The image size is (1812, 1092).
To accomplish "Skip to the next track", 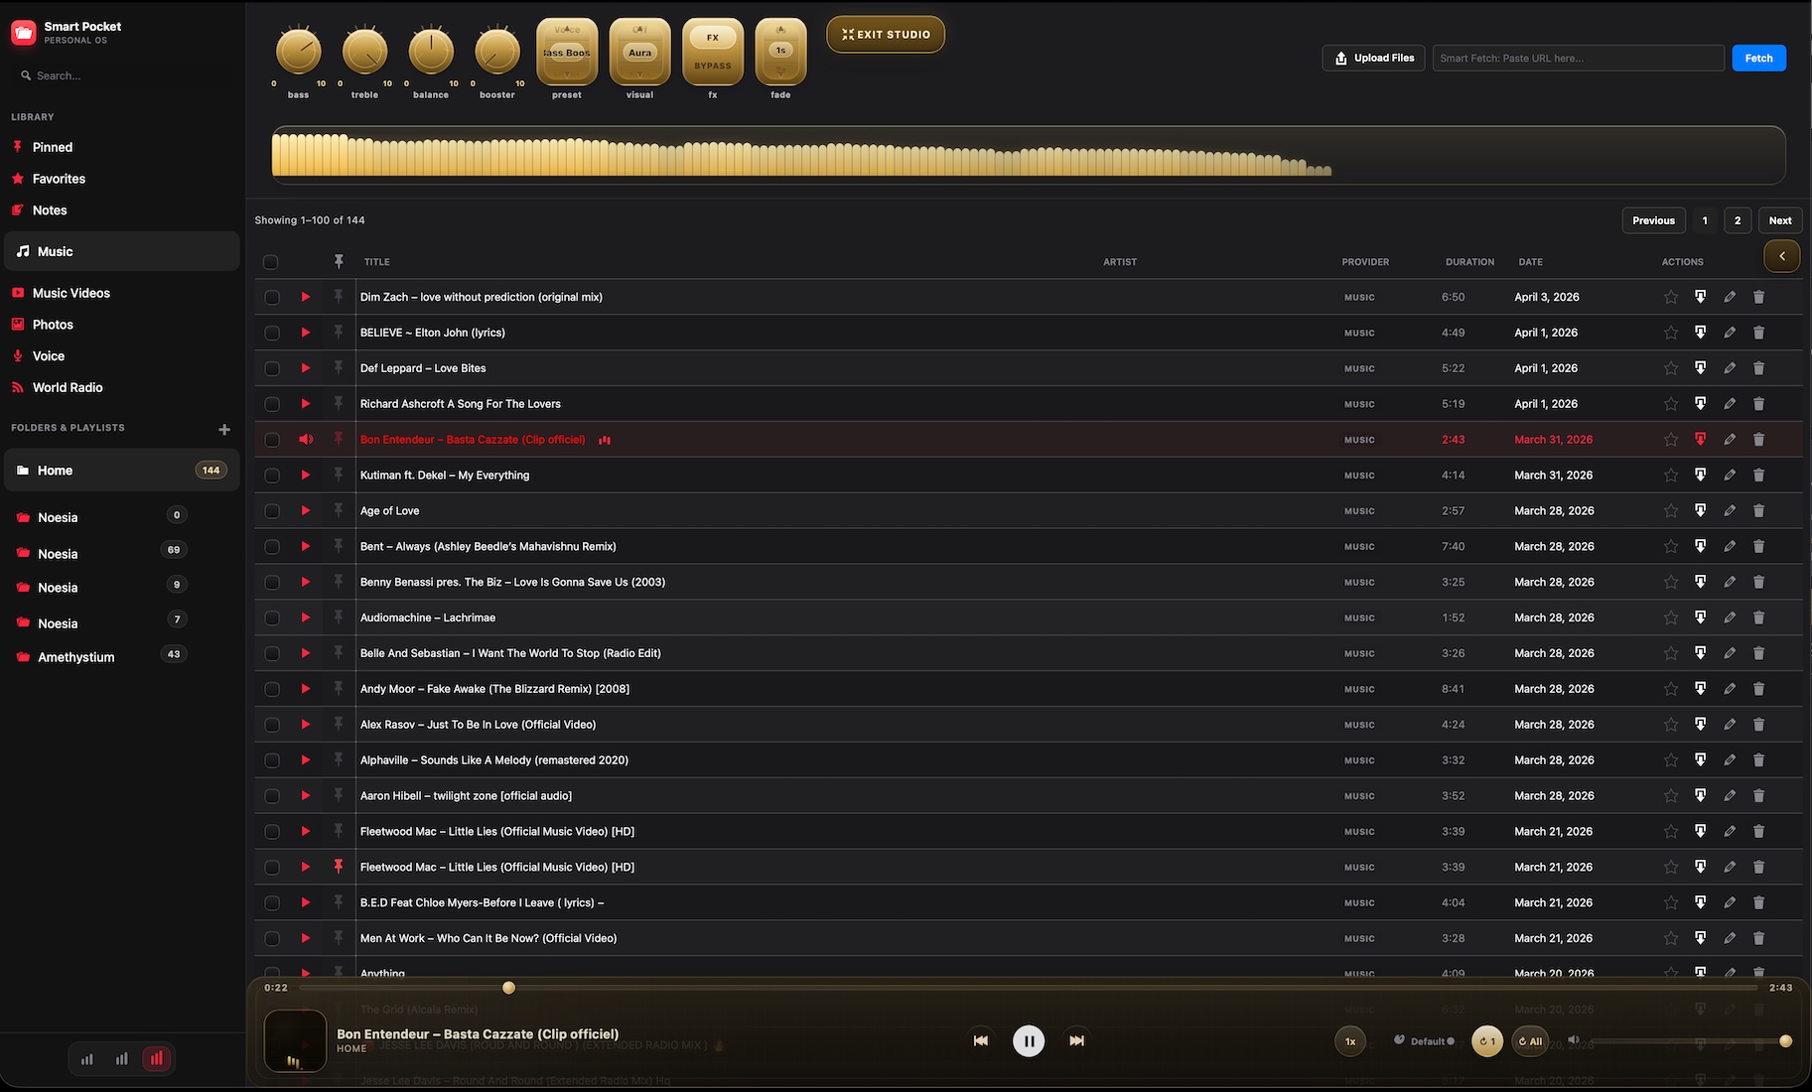I will [1076, 1040].
